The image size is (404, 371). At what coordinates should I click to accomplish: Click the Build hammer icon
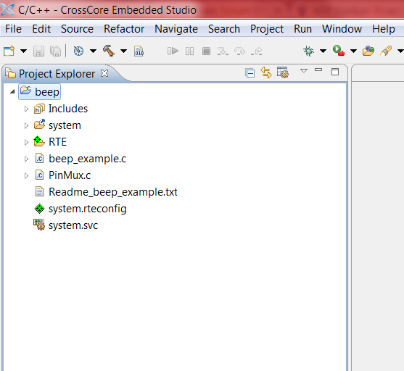tap(109, 51)
